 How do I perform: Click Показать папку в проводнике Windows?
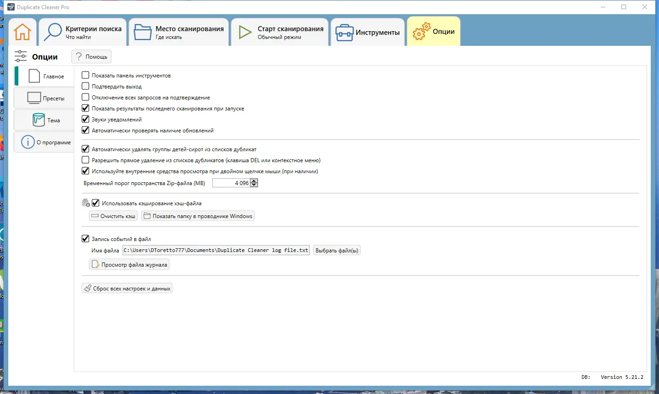pyautogui.click(x=198, y=216)
